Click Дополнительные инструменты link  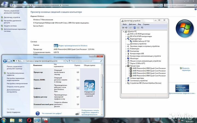pyautogui.click(x=13, y=91)
